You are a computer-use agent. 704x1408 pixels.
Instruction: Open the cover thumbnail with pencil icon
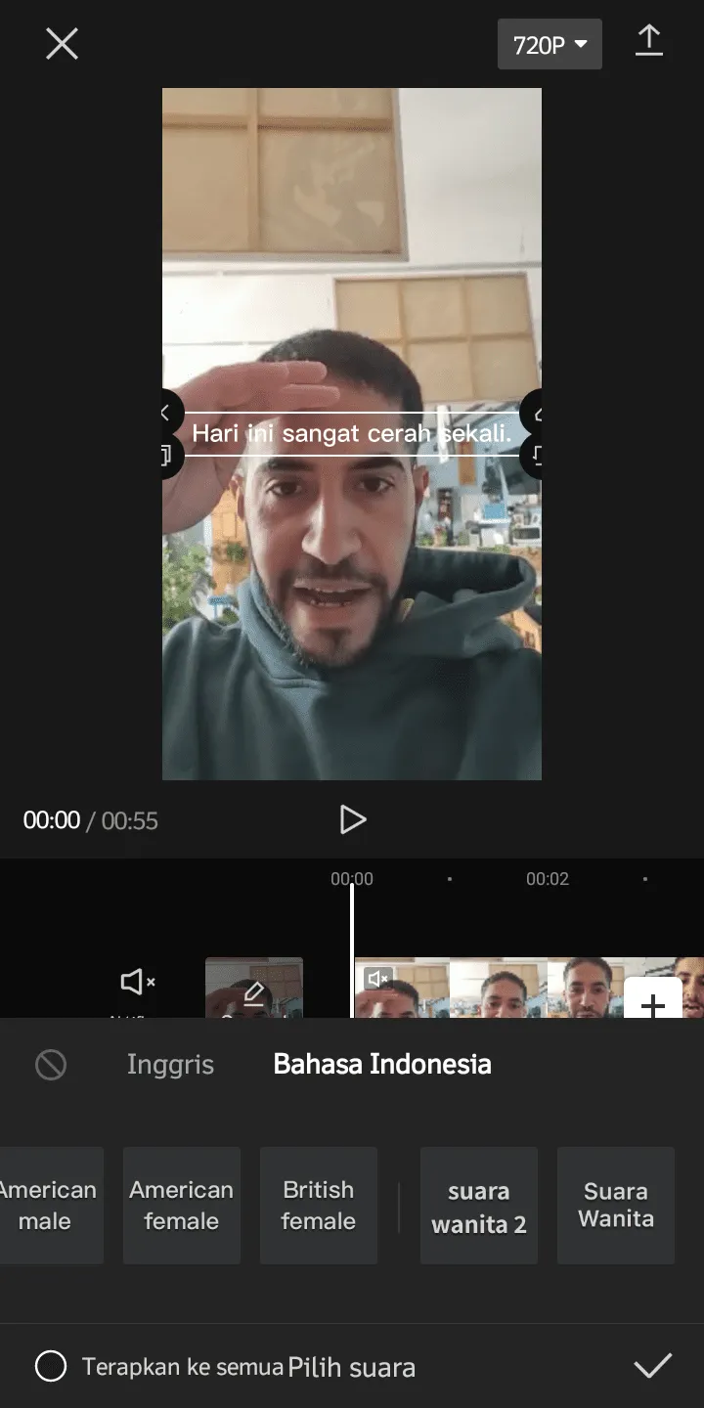(254, 988)
